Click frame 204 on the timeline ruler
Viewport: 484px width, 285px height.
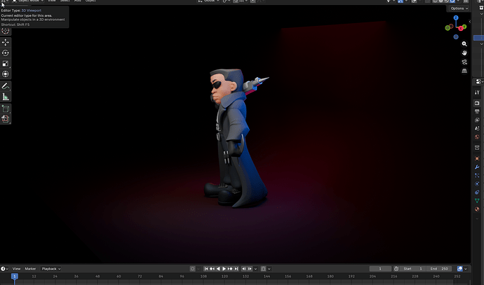pyautogui.click(x=372, y=277)
